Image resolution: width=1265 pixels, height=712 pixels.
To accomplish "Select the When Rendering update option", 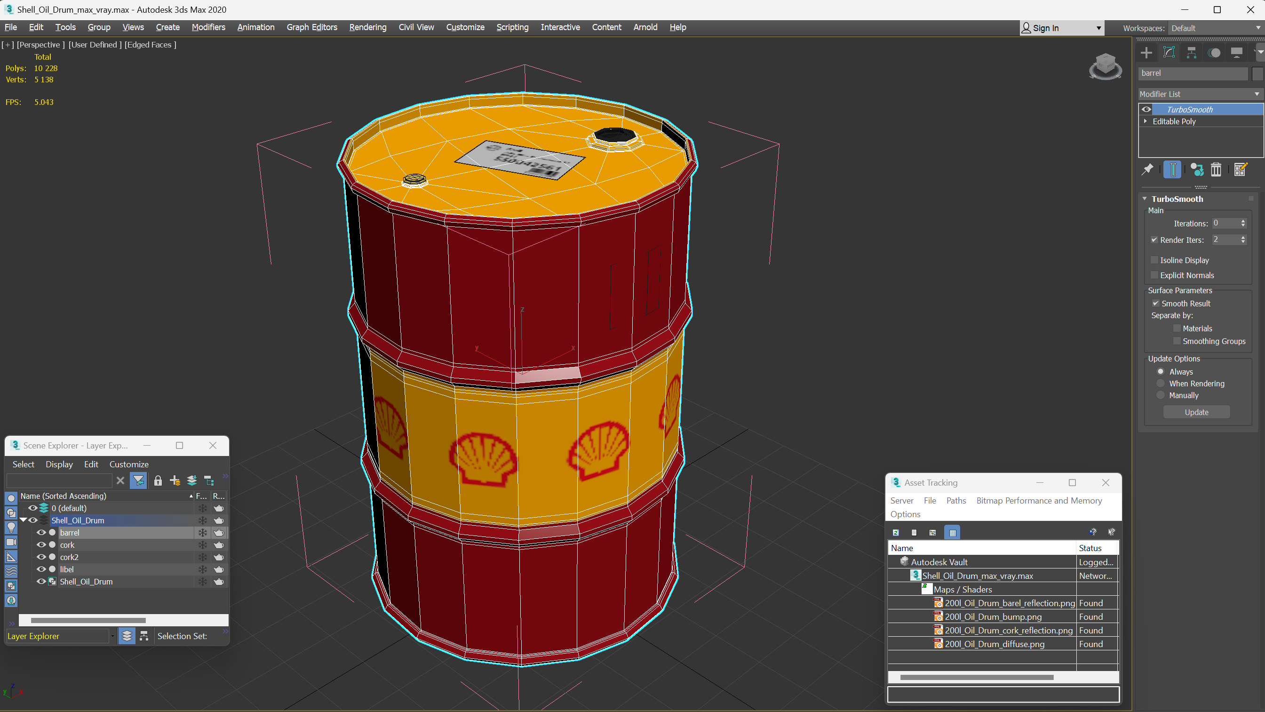I will tap(1161, 383).
